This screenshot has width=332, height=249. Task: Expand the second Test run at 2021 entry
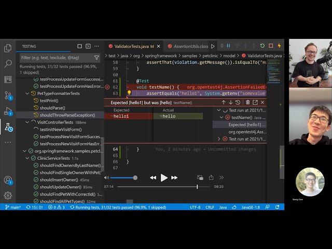219,139
